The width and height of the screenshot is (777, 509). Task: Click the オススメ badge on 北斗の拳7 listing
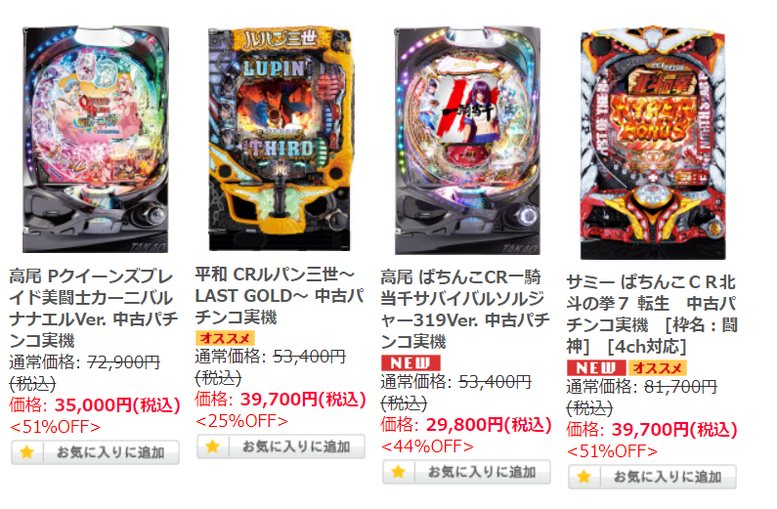(658, 368)
